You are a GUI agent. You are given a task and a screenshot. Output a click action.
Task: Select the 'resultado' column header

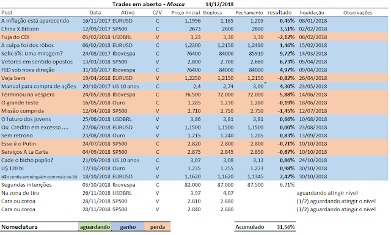point(279,12)
